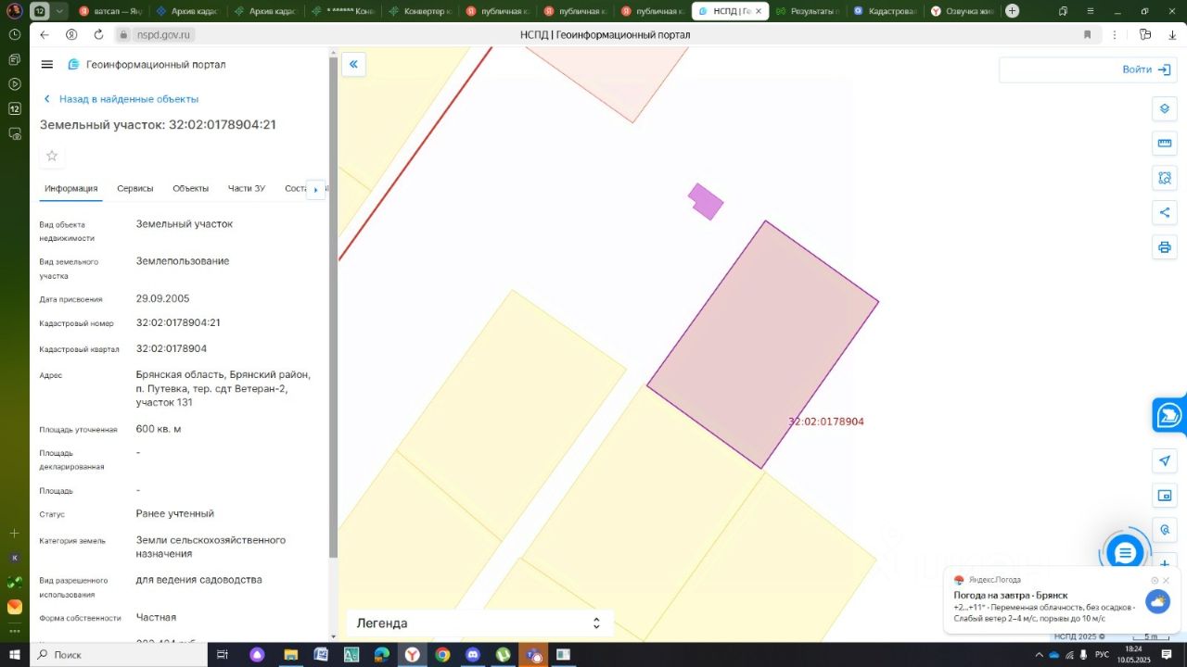Activate the area search tool icon
The image size is (1187, 667).
pyautogui.click(x=1165, y=178)
